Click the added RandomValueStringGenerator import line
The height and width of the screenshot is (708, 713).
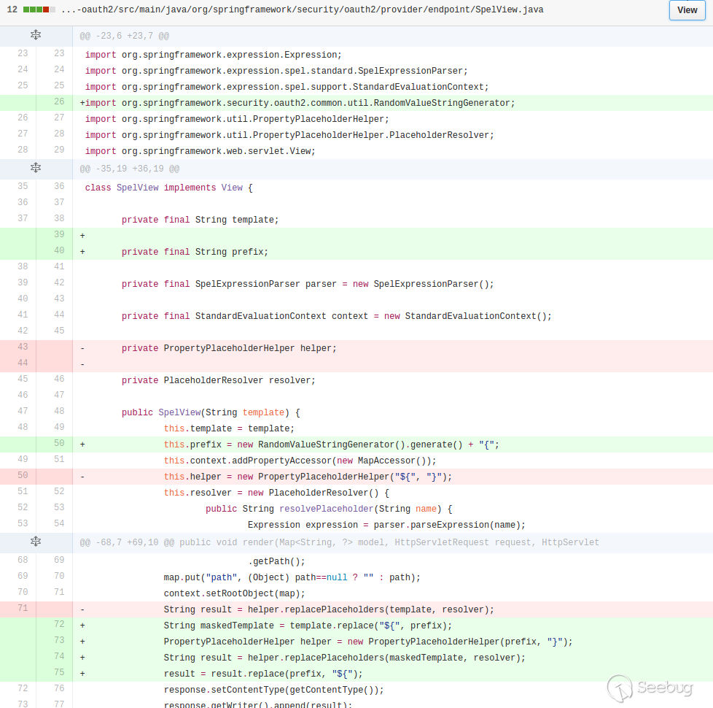click(x=299, y=103)
